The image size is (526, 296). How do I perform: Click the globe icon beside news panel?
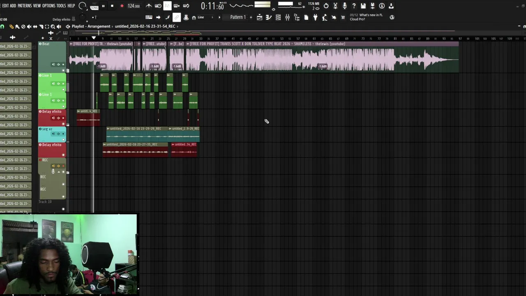392,17
